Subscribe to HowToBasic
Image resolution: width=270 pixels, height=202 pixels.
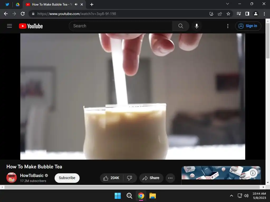pos(67,178)
